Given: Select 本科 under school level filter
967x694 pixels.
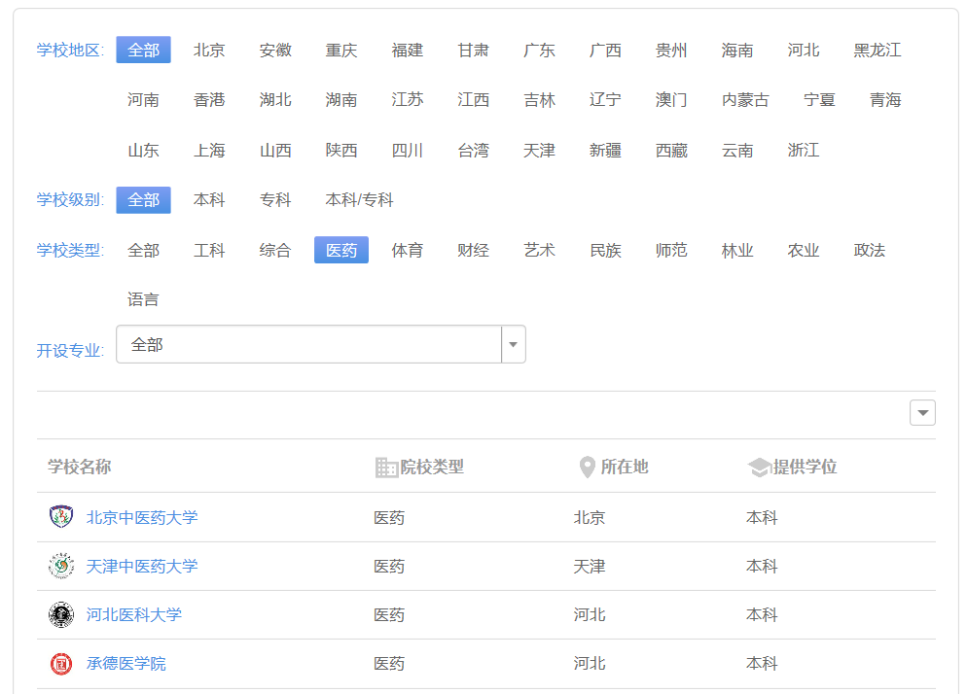Looking at the screenshot, I should pyautogui.click(x=209, y=200).
